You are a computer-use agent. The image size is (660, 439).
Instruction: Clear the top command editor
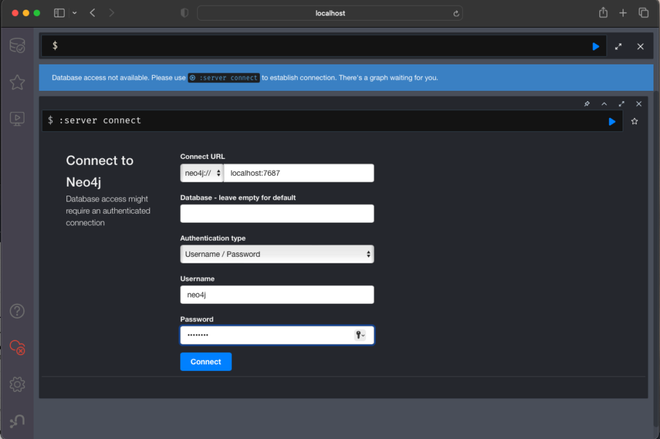[x=640, y=47]
